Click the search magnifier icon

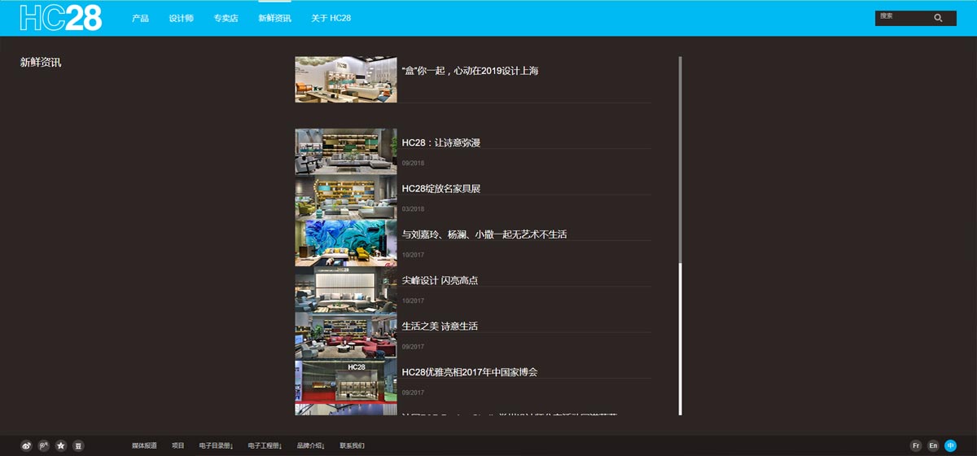click(938, 18)
